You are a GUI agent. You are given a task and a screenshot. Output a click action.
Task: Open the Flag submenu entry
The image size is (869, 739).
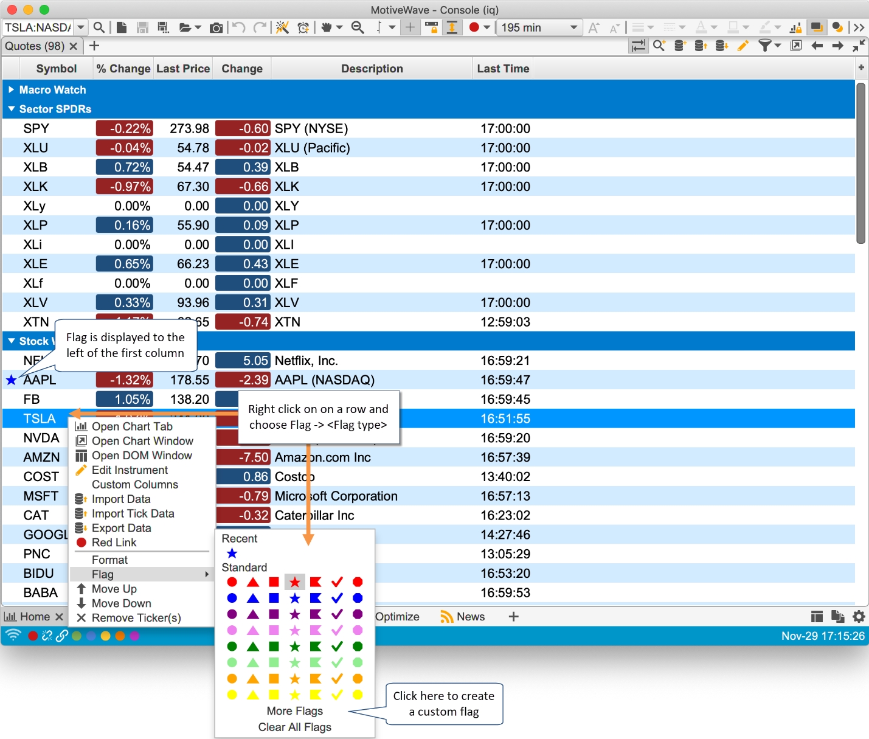click(142, 574)
